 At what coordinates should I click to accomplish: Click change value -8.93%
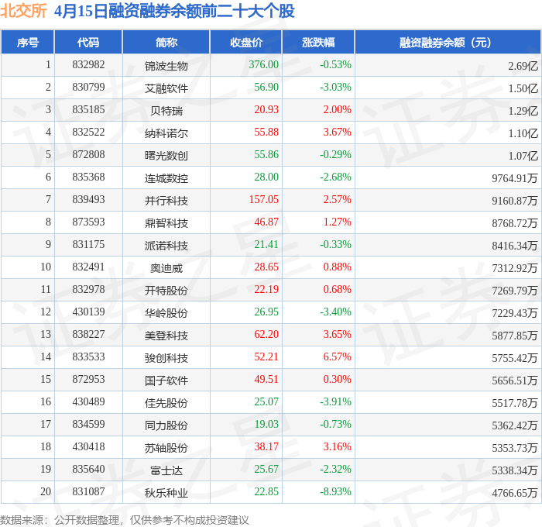(335, 492)
